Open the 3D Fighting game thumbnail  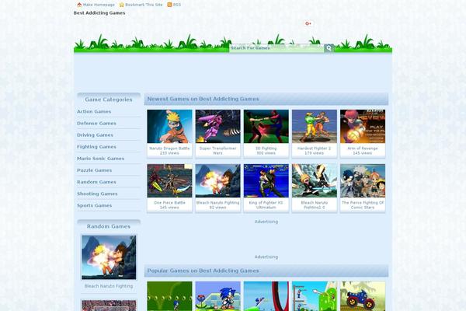coord(266,127)
